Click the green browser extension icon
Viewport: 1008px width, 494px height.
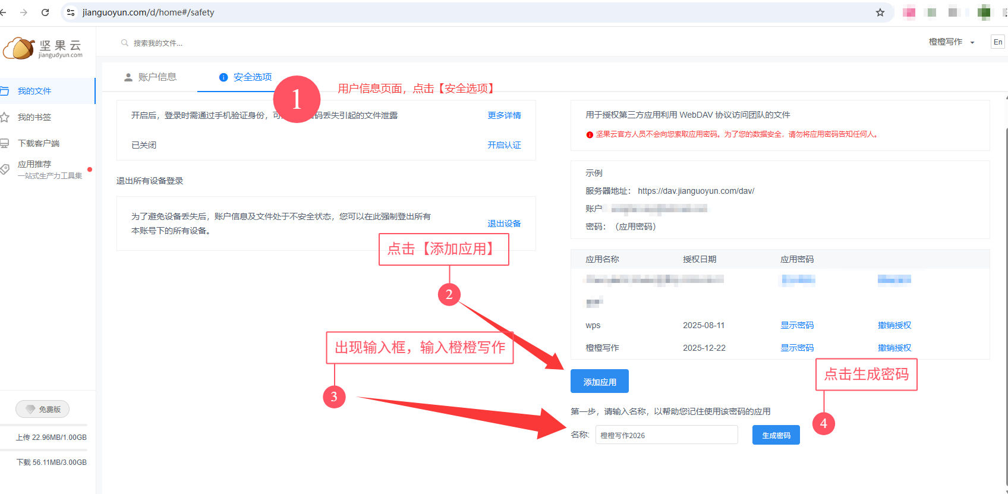tap(984, 12)
